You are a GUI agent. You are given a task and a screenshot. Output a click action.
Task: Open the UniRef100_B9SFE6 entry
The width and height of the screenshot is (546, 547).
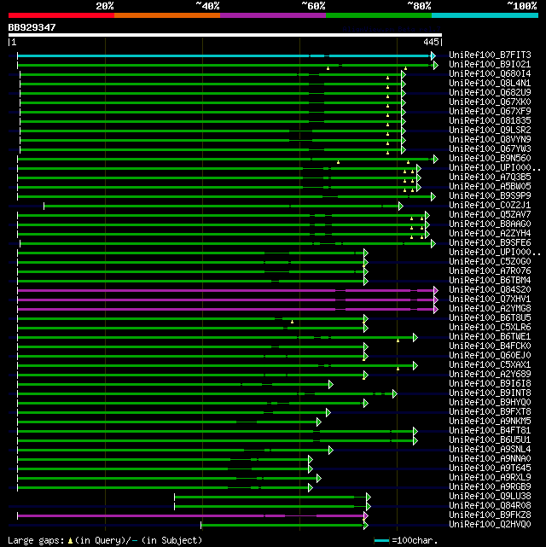(490, 243)
